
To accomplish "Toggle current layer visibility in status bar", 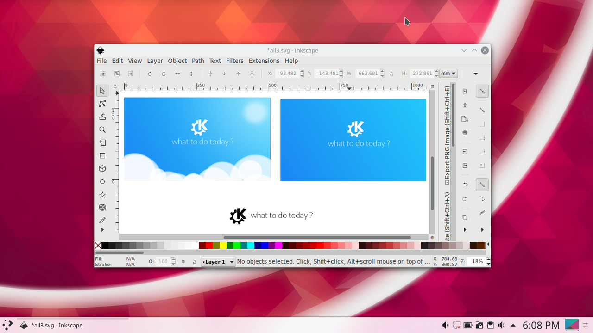I will pyautogui.click(x=183, y=262).
